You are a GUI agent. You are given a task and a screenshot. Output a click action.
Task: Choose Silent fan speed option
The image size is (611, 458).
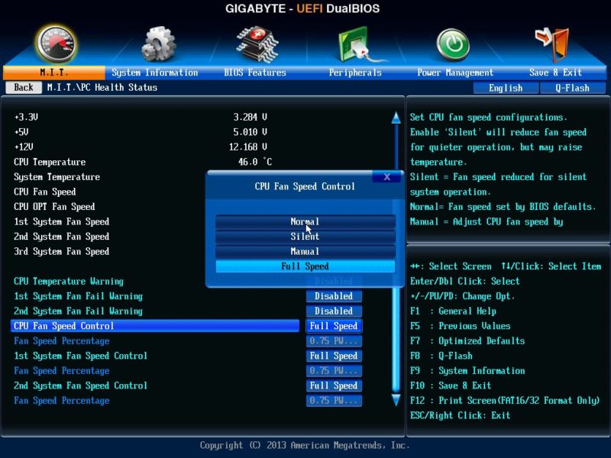pyautogui.click(x=305, y=237)
